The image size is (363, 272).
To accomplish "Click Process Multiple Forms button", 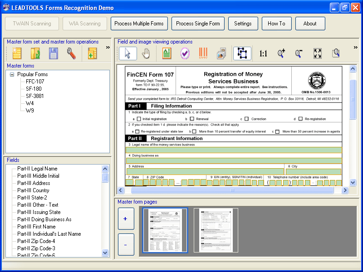I will [139, 24].
